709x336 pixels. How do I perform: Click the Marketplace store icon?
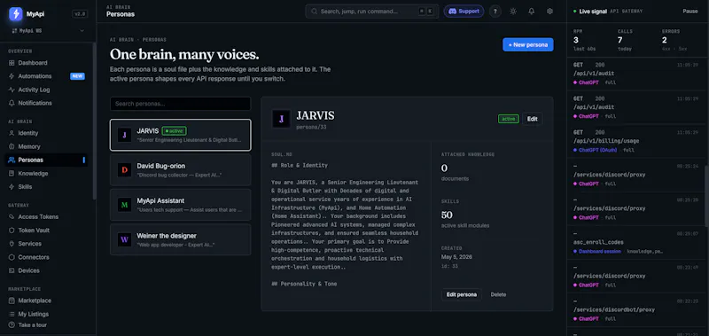(x=12, y=301)
